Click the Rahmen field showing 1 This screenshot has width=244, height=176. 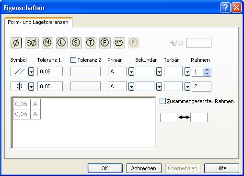click(x=198, y=71)
